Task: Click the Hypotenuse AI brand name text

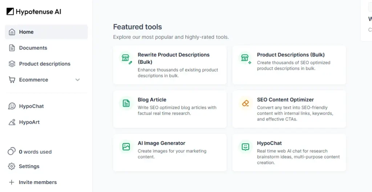Action: pyautogui.click(x=38, y=12)
